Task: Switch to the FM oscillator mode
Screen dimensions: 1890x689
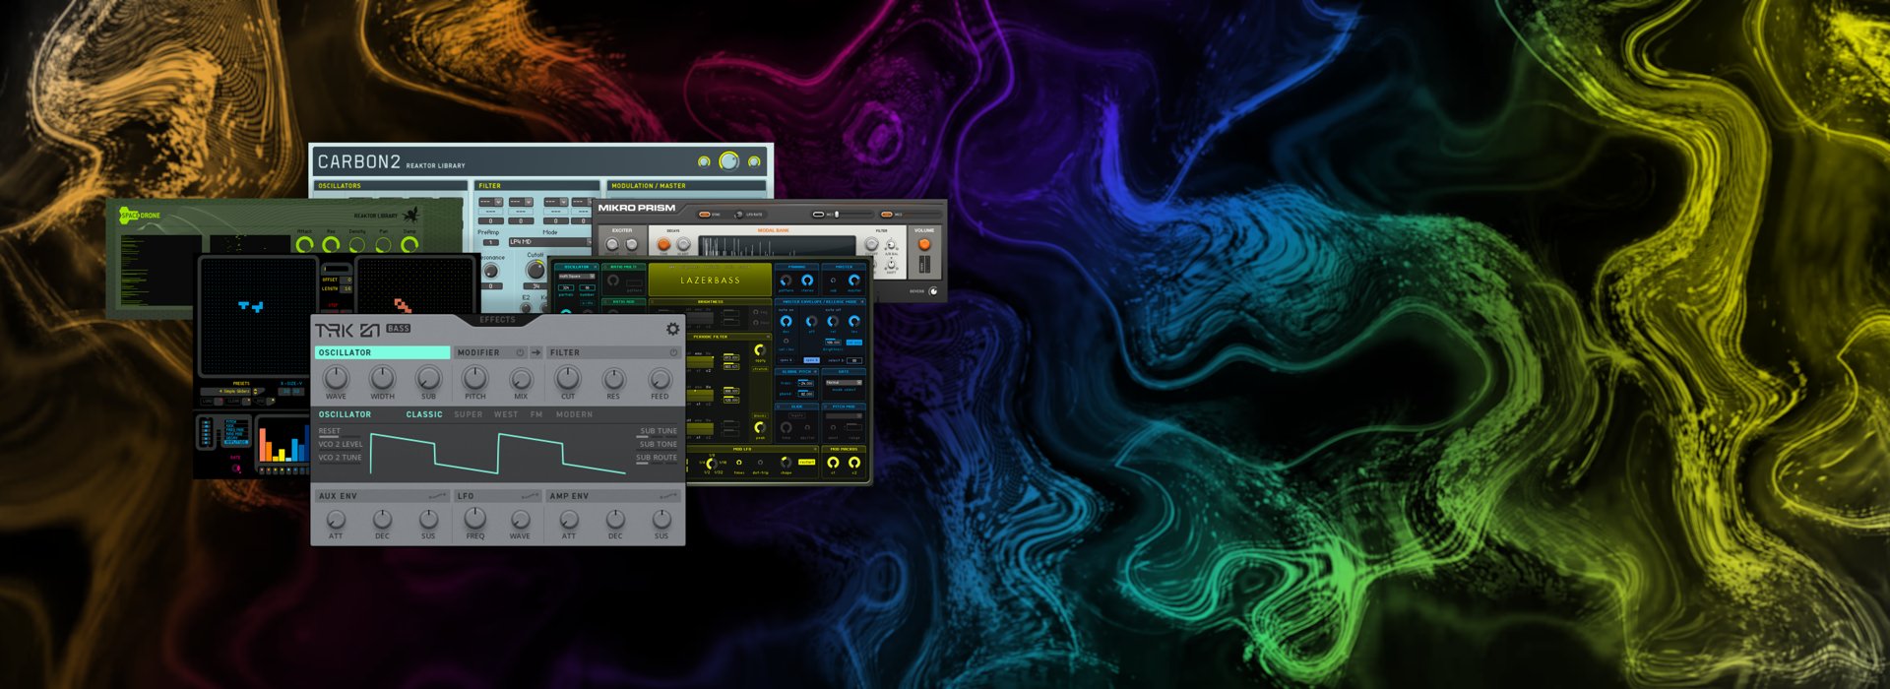Action: click(536, 414)
